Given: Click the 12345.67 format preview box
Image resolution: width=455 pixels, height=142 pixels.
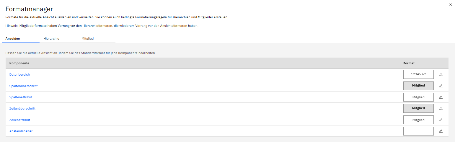Looking at the screenshot, I should click(418, 74).
